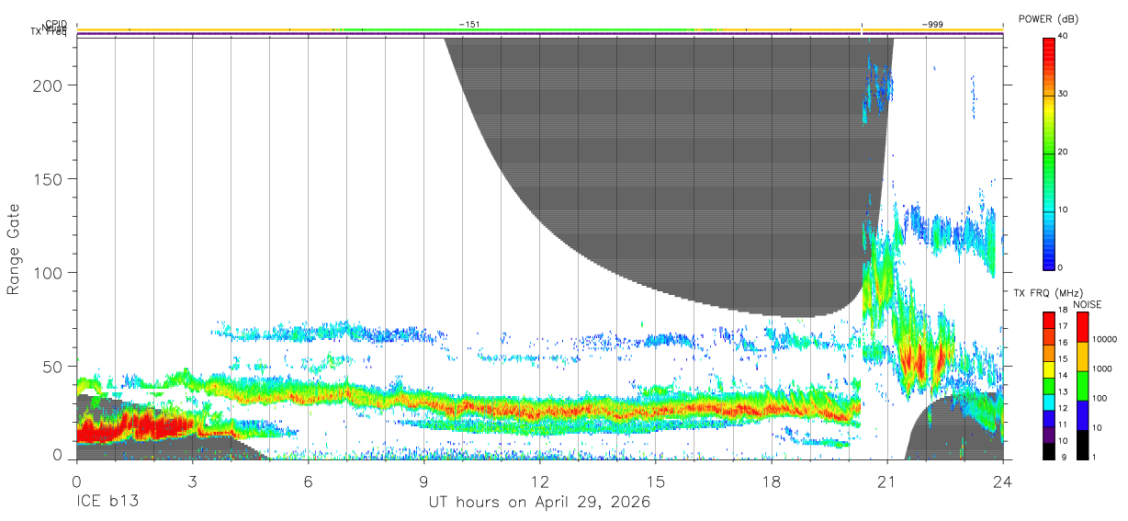Click the 15 tick on the UT hours axis
This screenshot has width=1128, height=521.
point(656,481)
